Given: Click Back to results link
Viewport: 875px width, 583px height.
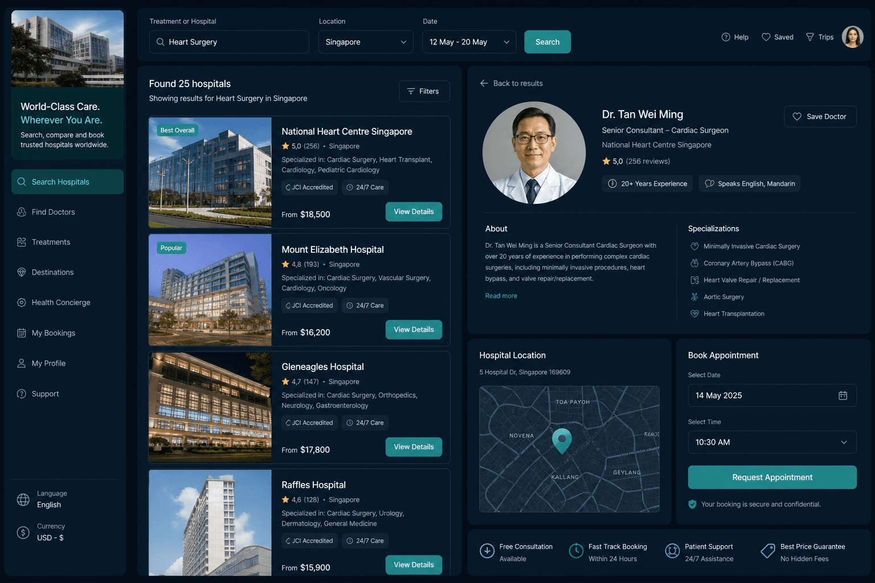Looking at the screenshot, I should [518, 83].
